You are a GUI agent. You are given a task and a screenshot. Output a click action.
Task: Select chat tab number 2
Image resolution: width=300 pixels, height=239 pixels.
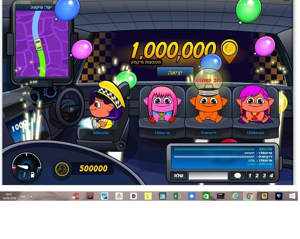(x=257, y=176)
